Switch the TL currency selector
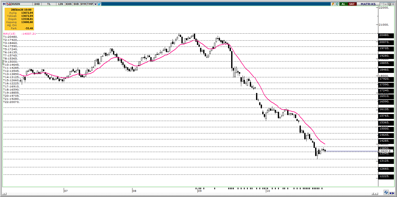The height and width of the screenshot is (197, 397). 49,4
